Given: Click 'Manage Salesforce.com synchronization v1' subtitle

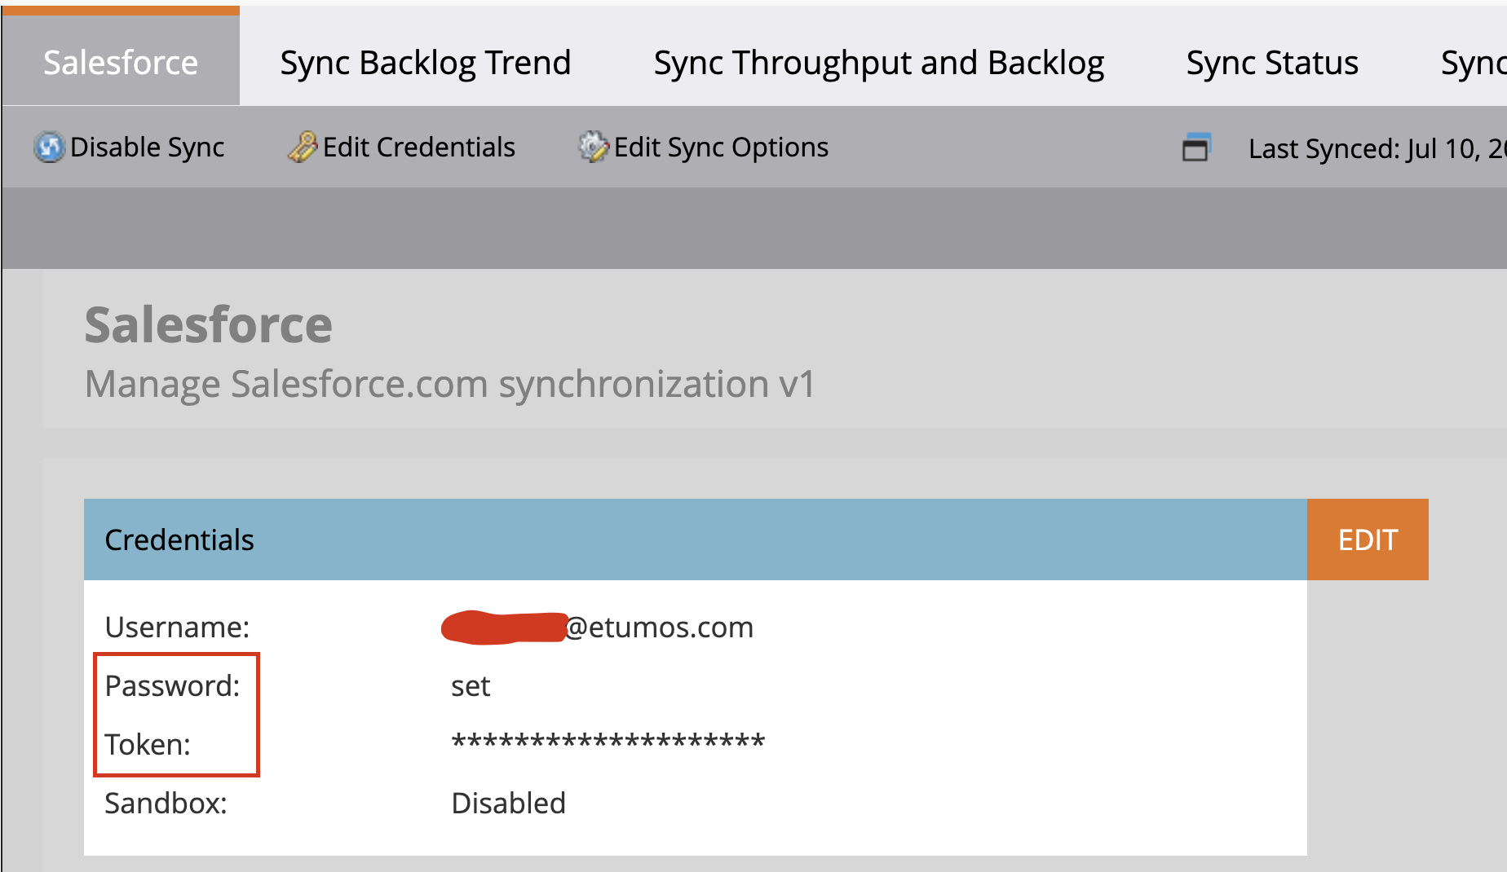Looking at the screenshot, I should (450, 385).
